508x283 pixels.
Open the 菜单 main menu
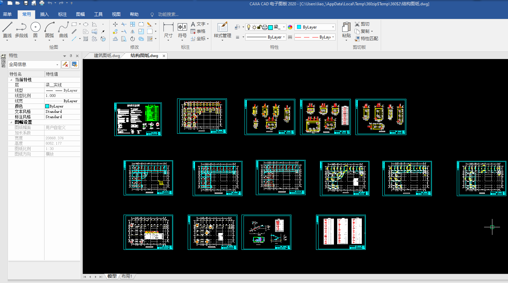[x=7, y=14]
